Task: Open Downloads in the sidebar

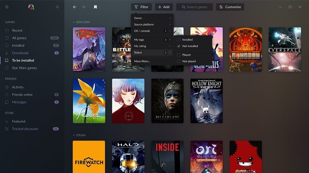Action: click(20, 53)
